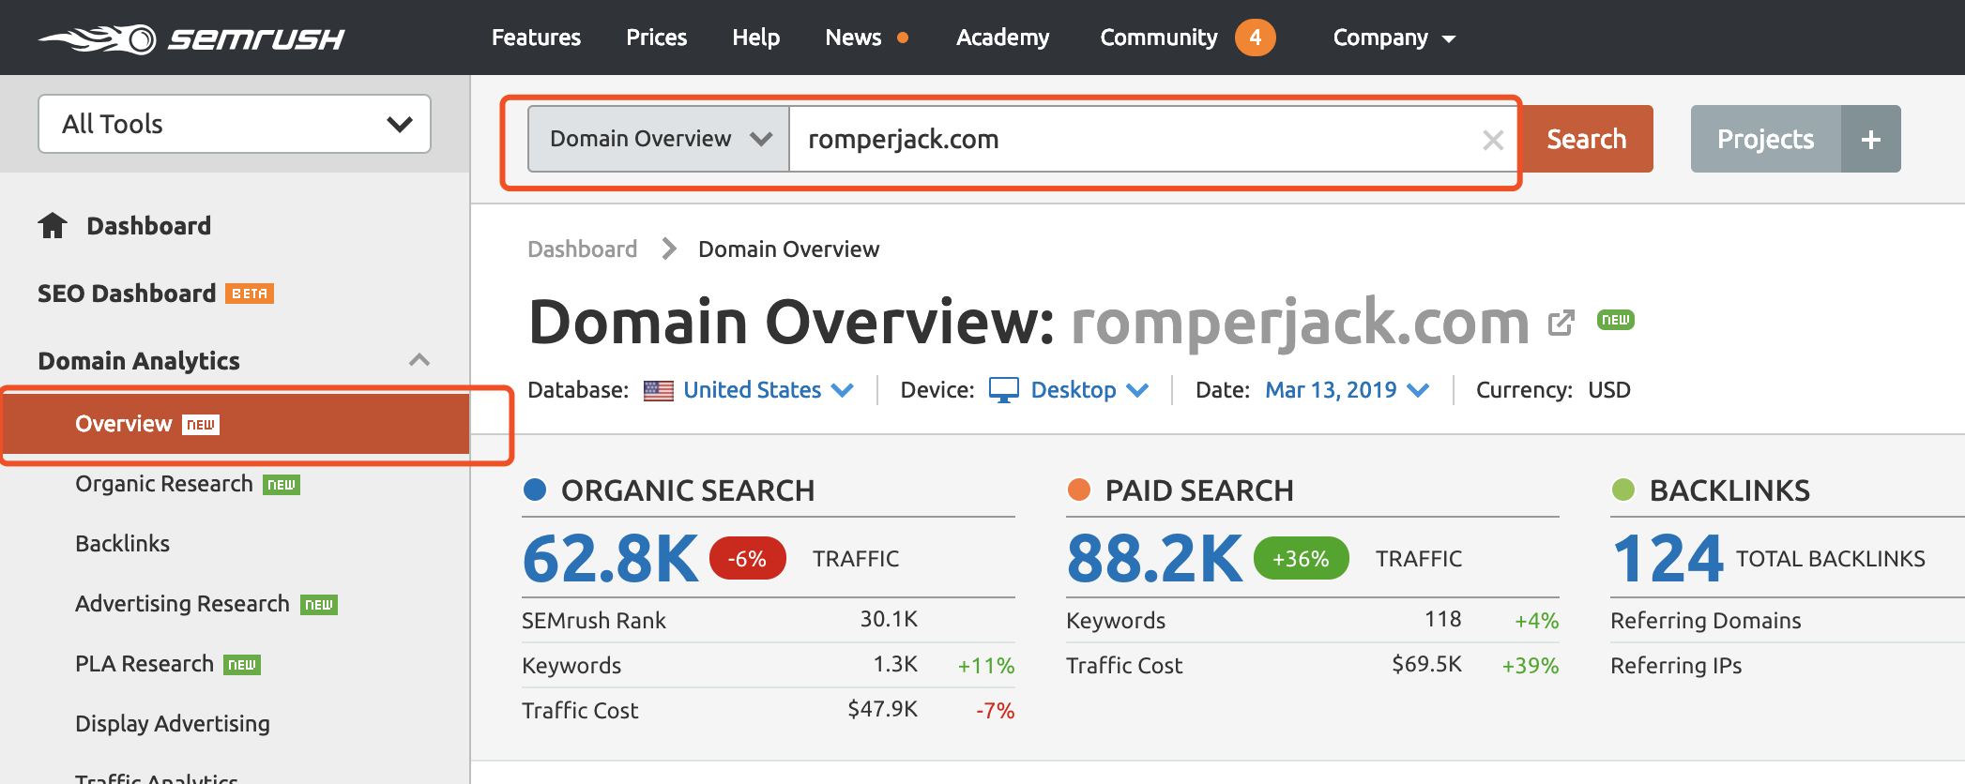
Task: Click the Community notification badge 4
Action: [x=1255, y=38]
